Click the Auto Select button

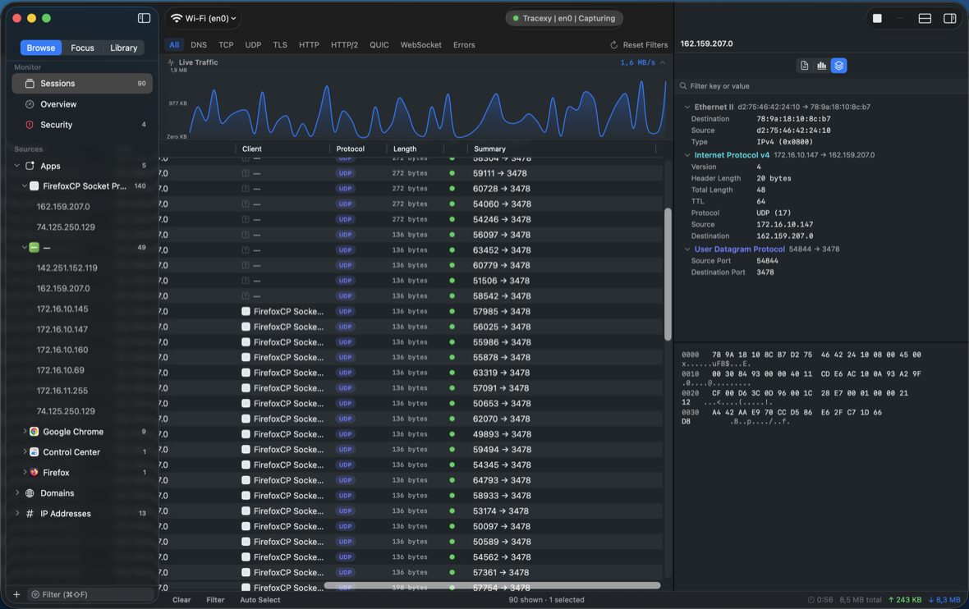point(259,600)
